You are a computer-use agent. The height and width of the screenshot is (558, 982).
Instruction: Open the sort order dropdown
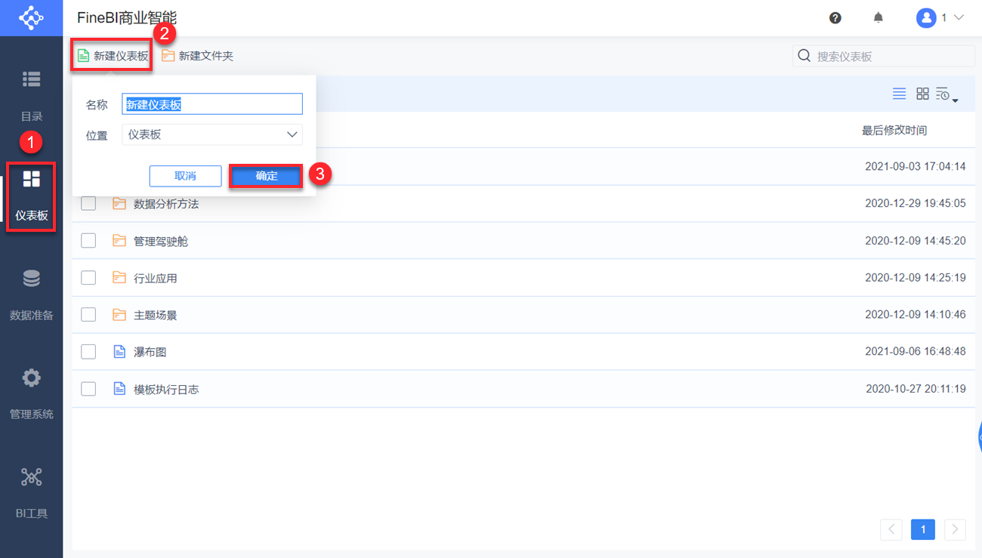(x=946, y=95)
